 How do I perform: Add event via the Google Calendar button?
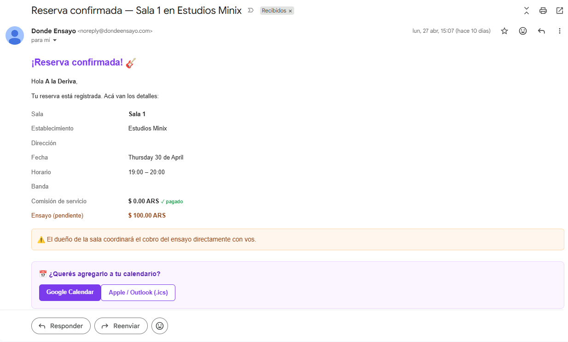70,292
